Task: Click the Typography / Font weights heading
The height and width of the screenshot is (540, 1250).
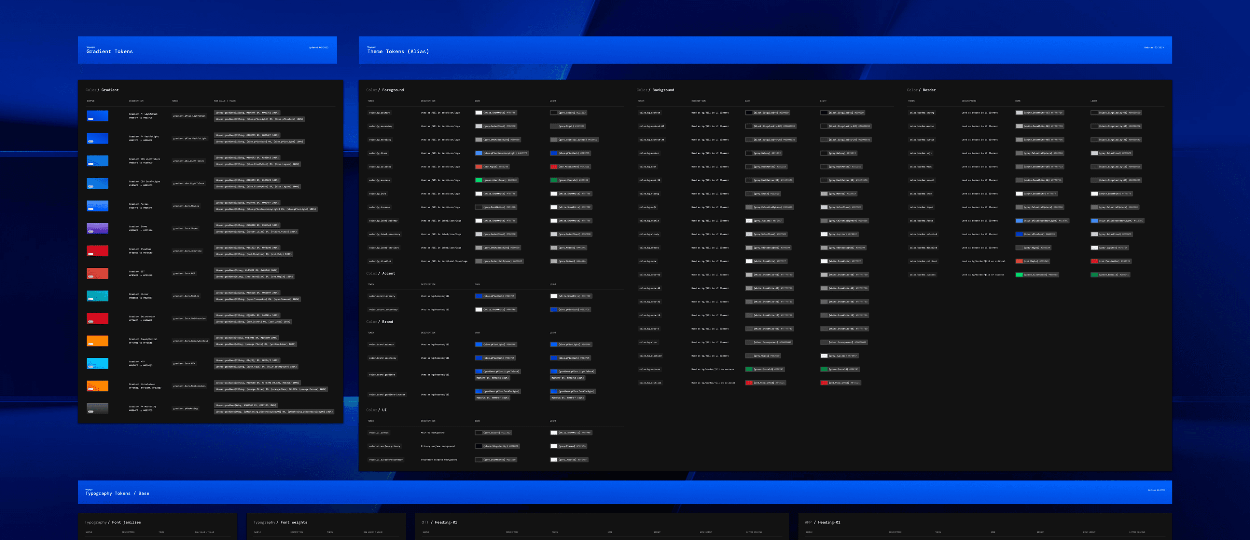Action: [x=280, y=522]
